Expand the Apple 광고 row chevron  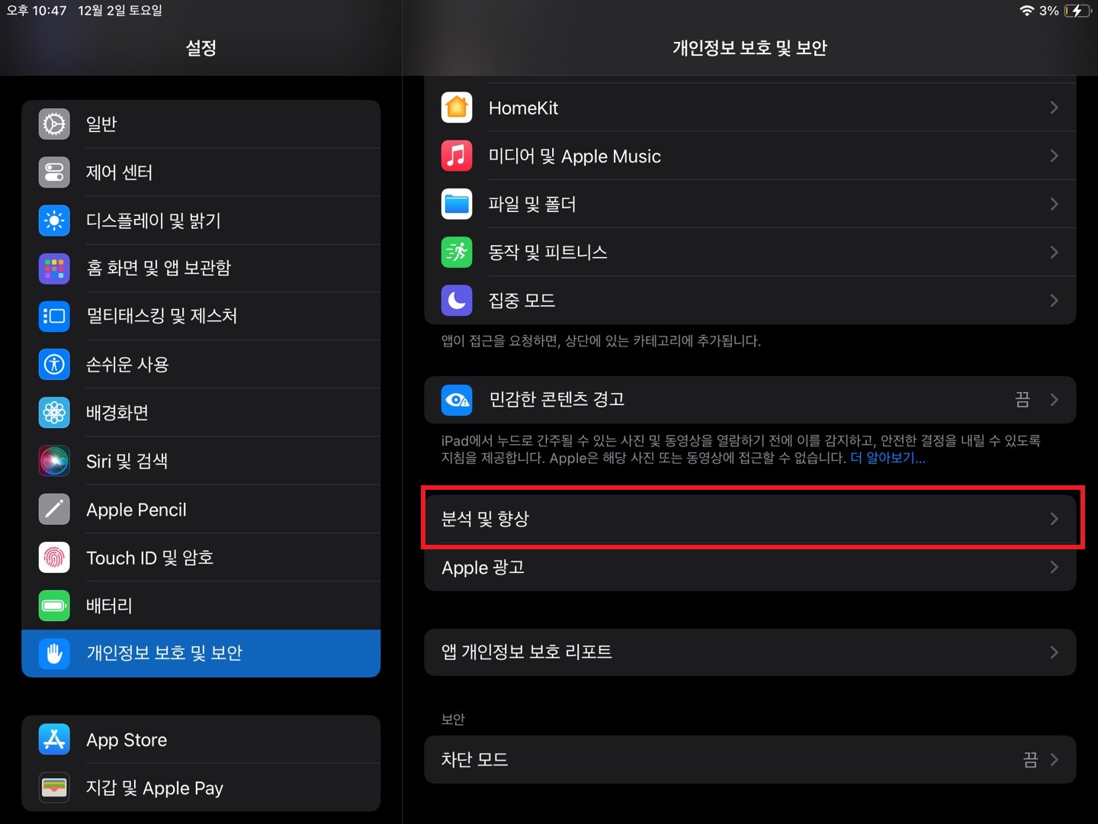[1055, 567]
